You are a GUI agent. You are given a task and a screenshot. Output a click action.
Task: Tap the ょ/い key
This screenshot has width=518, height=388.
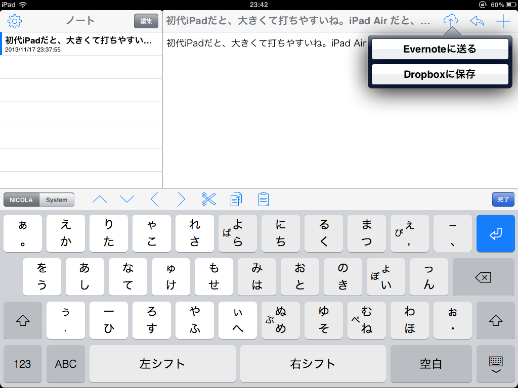click(386, 277)
